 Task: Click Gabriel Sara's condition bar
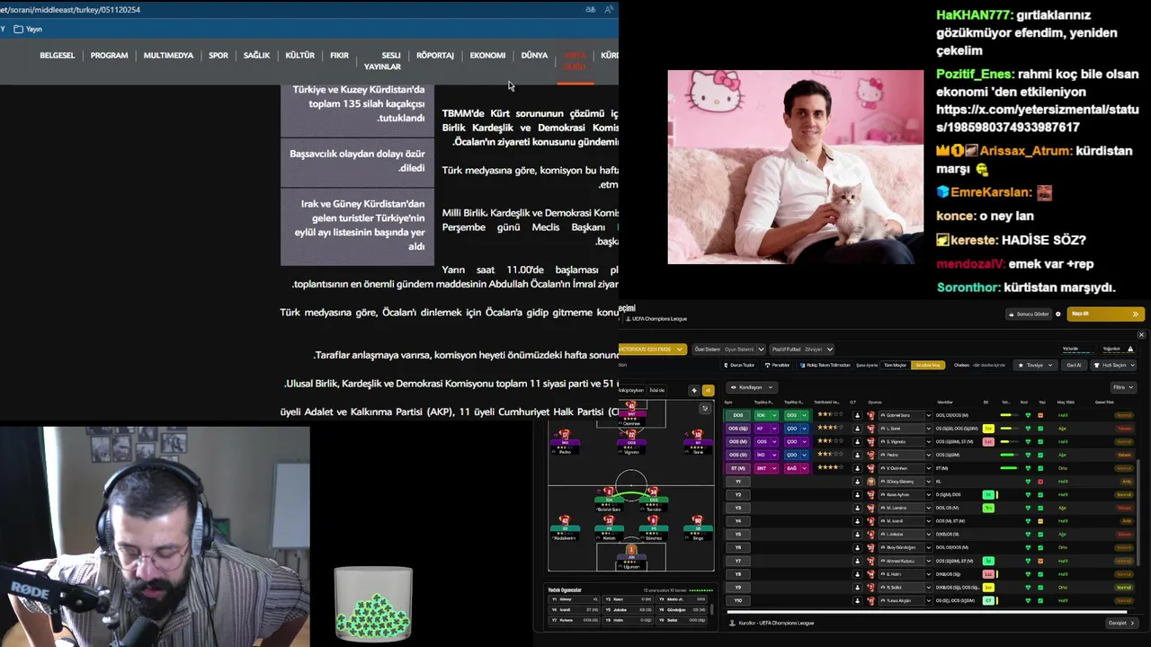coord(1009,415)
